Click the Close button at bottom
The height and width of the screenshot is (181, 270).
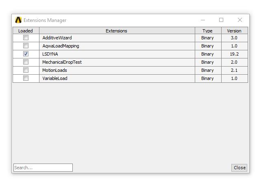[x=240, y=168]
